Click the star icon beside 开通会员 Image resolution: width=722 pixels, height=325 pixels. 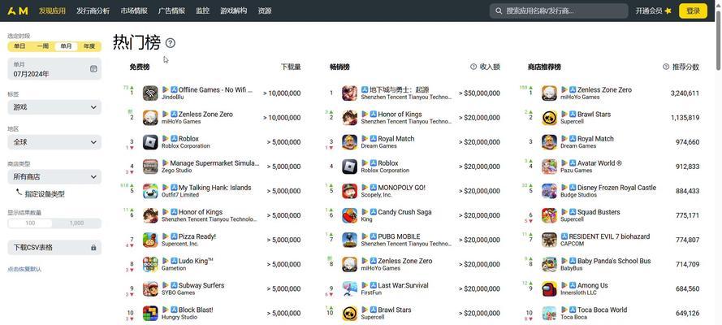[668, 11]
